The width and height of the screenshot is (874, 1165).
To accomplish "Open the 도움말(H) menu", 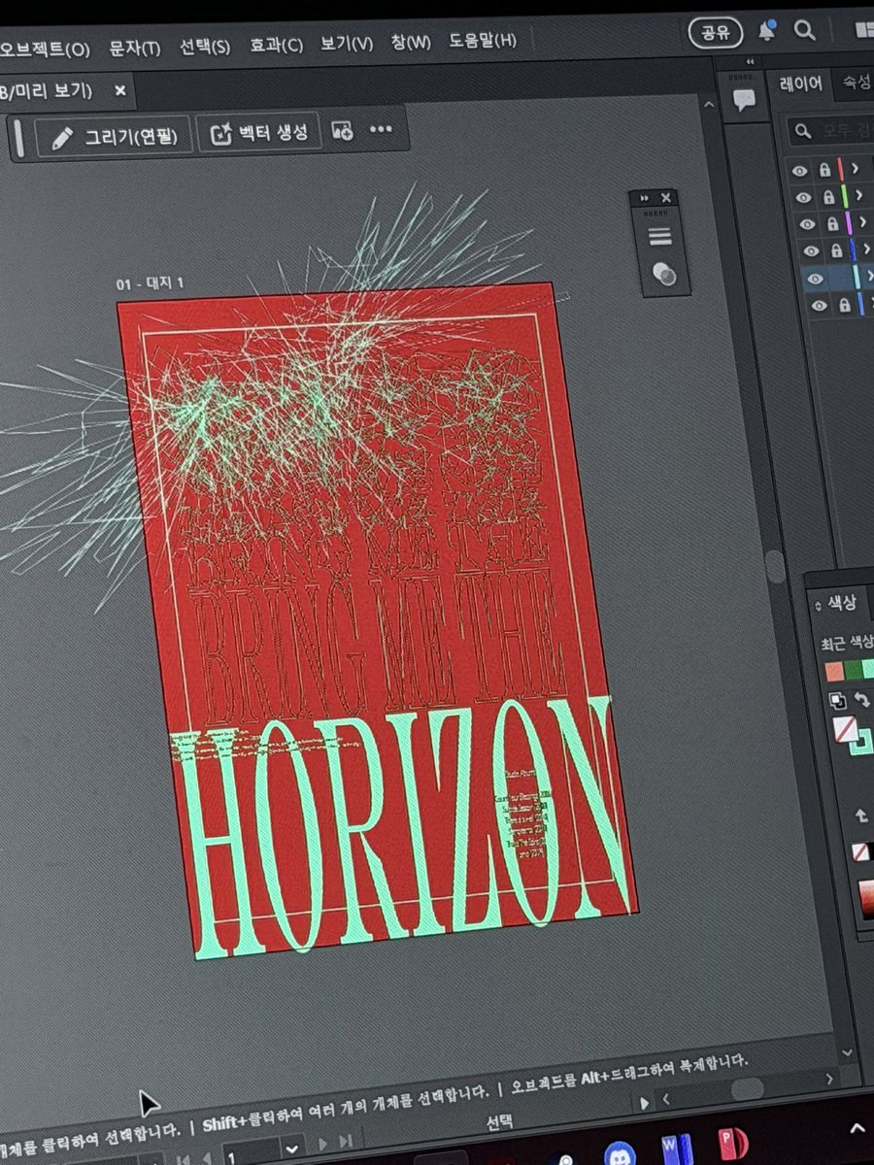I will pyautogui.click(x=483, y=41).
